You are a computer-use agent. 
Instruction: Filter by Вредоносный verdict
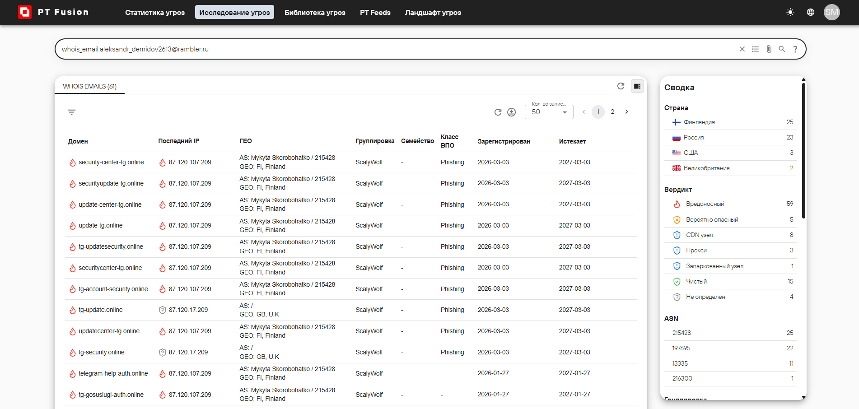click(x=731, y=204)
